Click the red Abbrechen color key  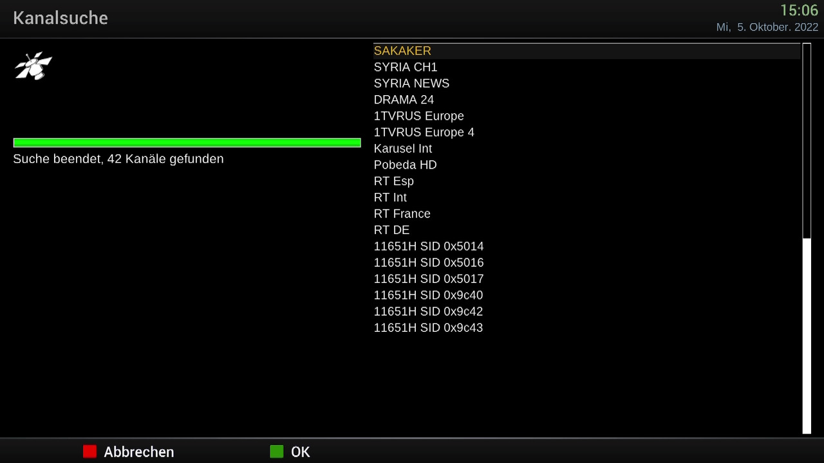(x=89, y=451)
